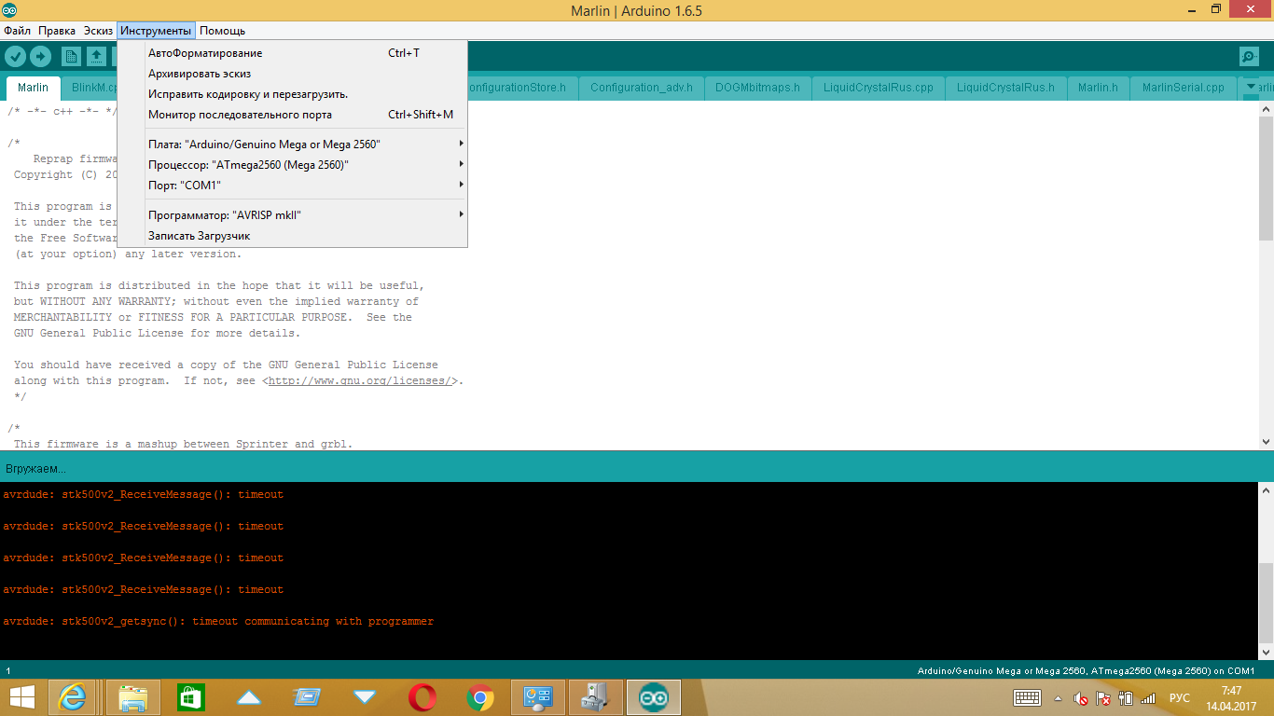Choose Записать Загрузчик

click(x=292, y=236)
